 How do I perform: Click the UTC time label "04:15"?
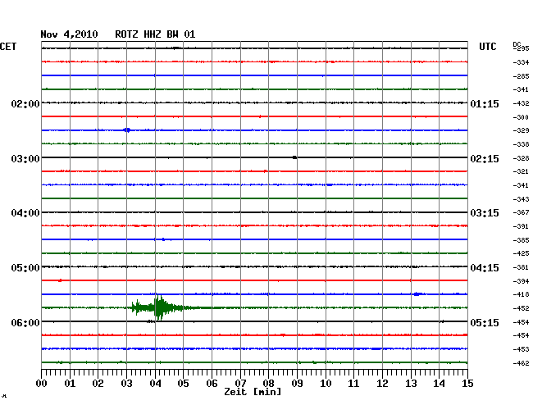485,268
